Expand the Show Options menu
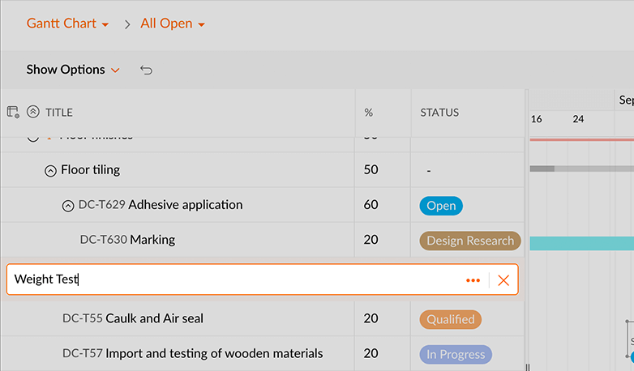 click(x=73, y=70)
